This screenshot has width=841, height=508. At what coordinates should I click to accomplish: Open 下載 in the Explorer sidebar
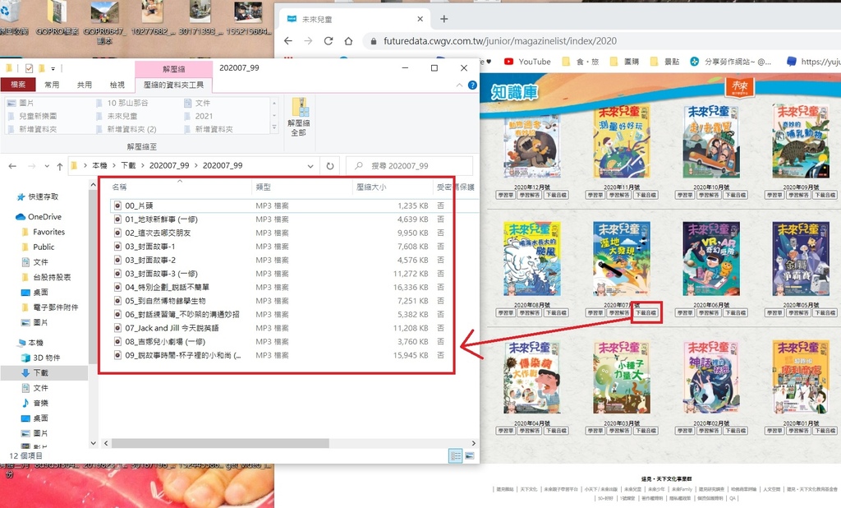34,372
